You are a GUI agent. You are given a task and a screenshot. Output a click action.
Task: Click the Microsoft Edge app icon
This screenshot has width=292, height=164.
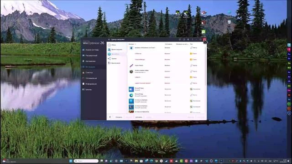(x=131, y=95)
